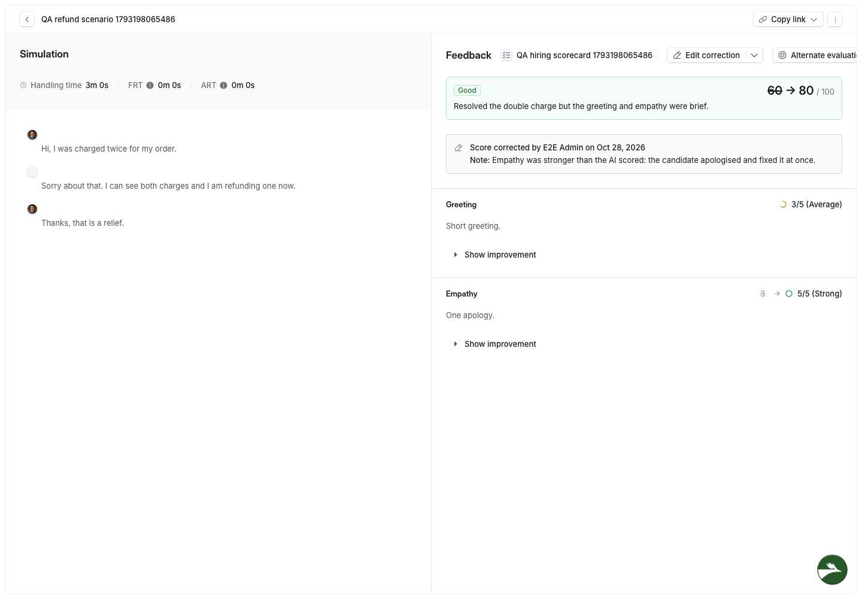This screenshot has height=599, width=862.
Task: Click the customer avatar above 'charged twice' message
Action: point(32,135)
